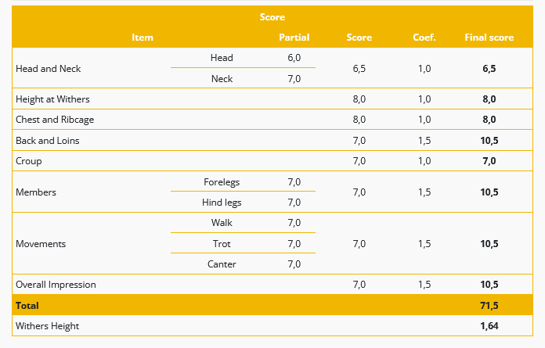Click the Chest and Ribcage row label
This screenshot has width=545, height=348.
pos(55,120)
